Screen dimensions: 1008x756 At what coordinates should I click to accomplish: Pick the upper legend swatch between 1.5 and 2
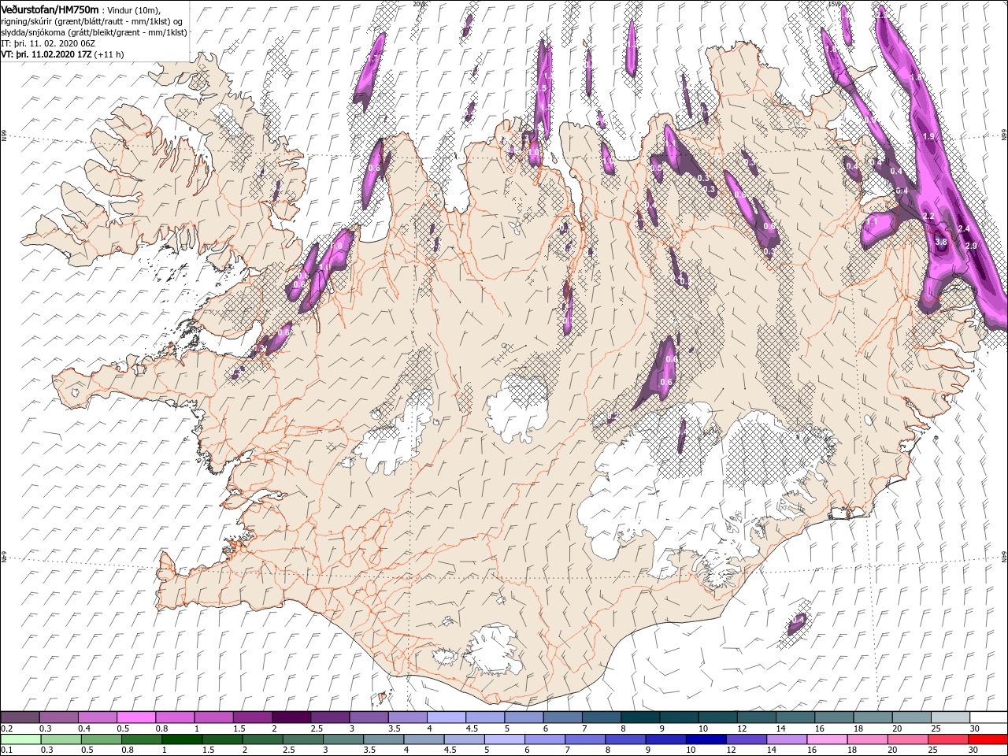tap(252, 717)
